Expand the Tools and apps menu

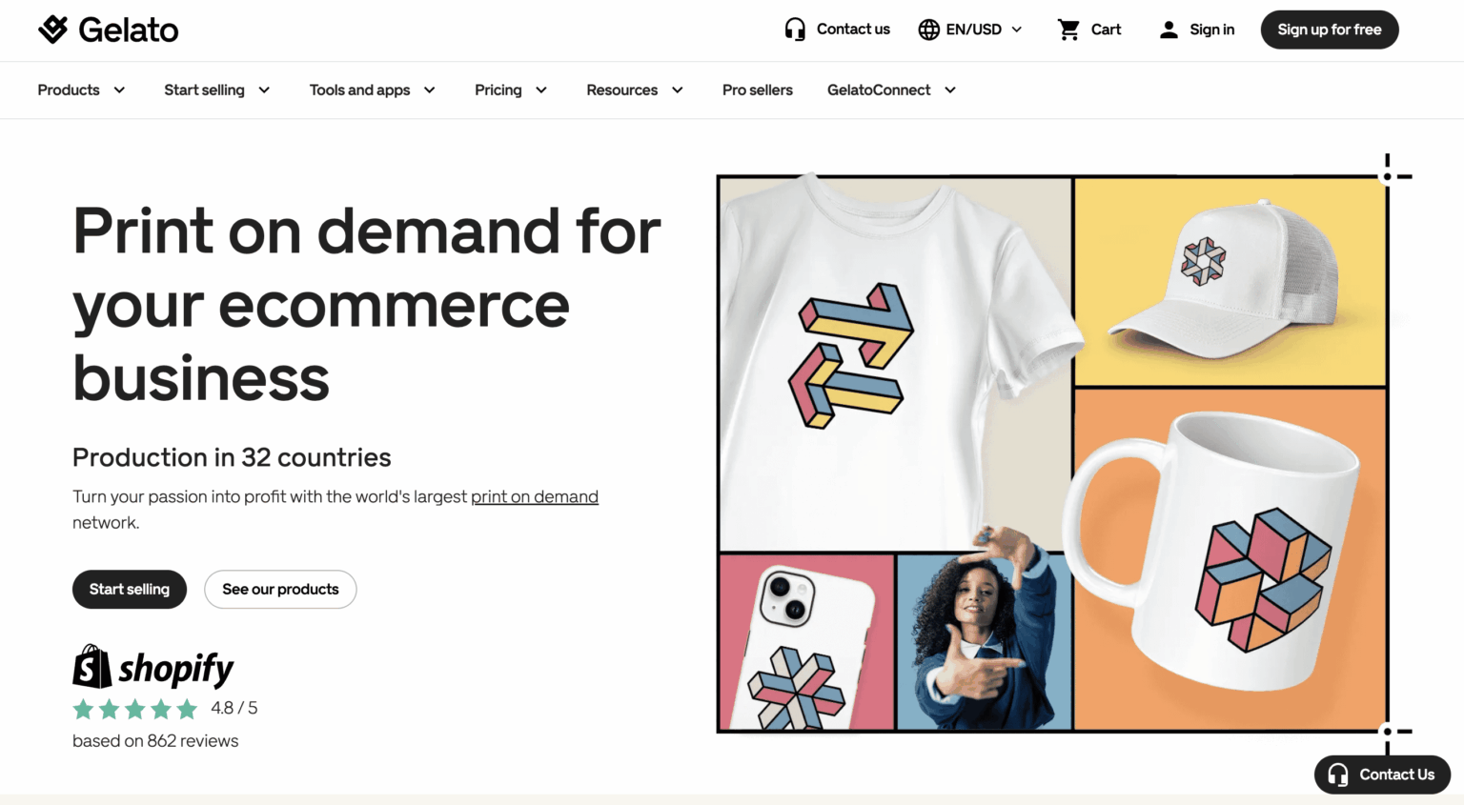tap(372, 90)
